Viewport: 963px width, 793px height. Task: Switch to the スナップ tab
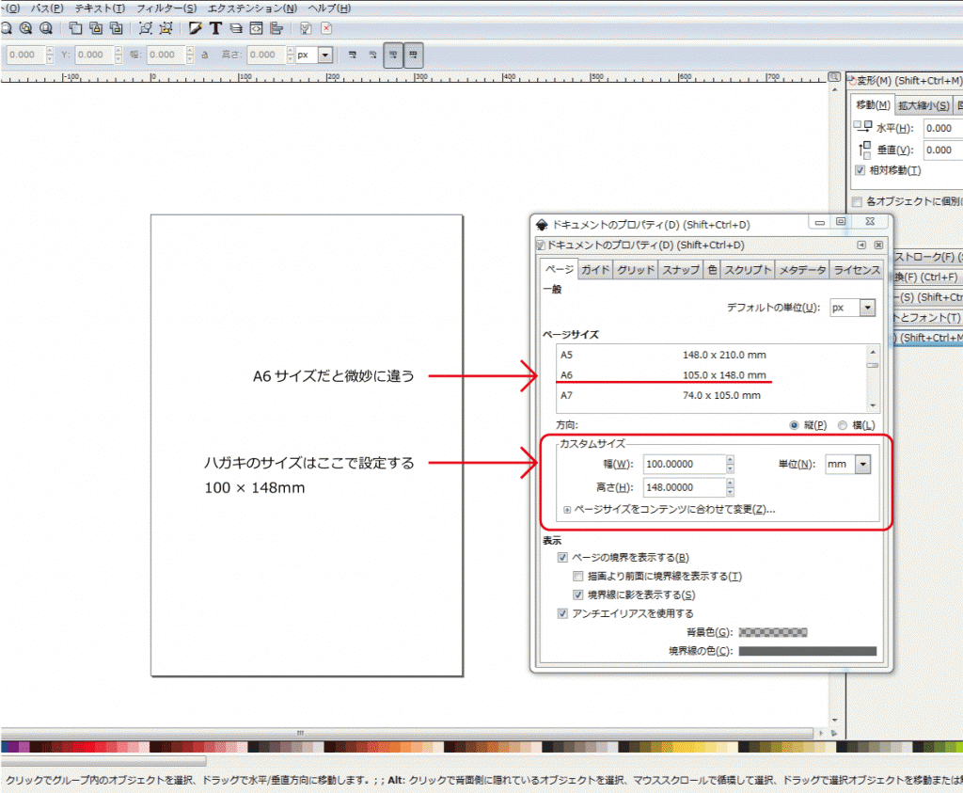[681, 270]
